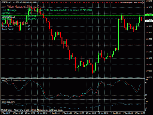
Task: Click the 'Wise Manager - Mini v1.0' label at top right
Action: click(131, 3)
